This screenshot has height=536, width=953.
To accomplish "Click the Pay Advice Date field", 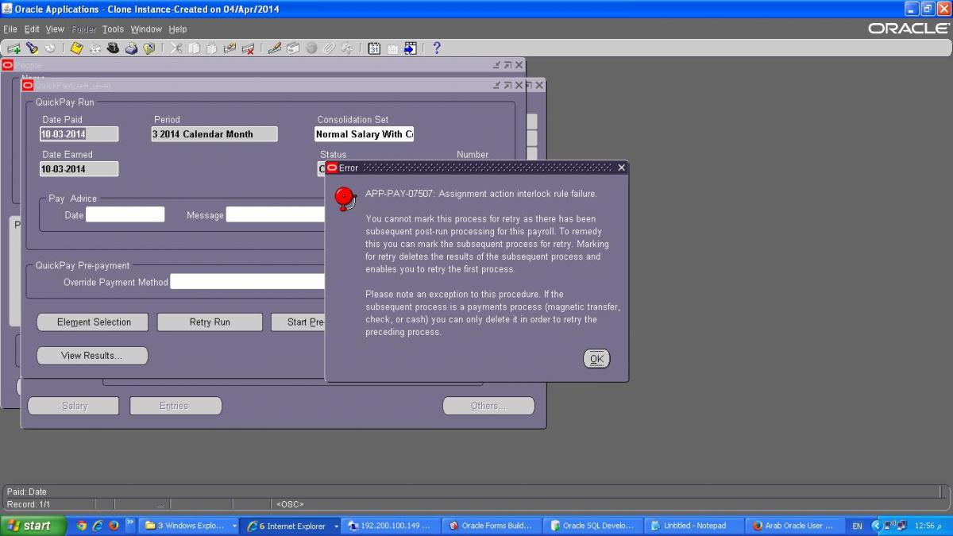I will click(x=125, y=214).
